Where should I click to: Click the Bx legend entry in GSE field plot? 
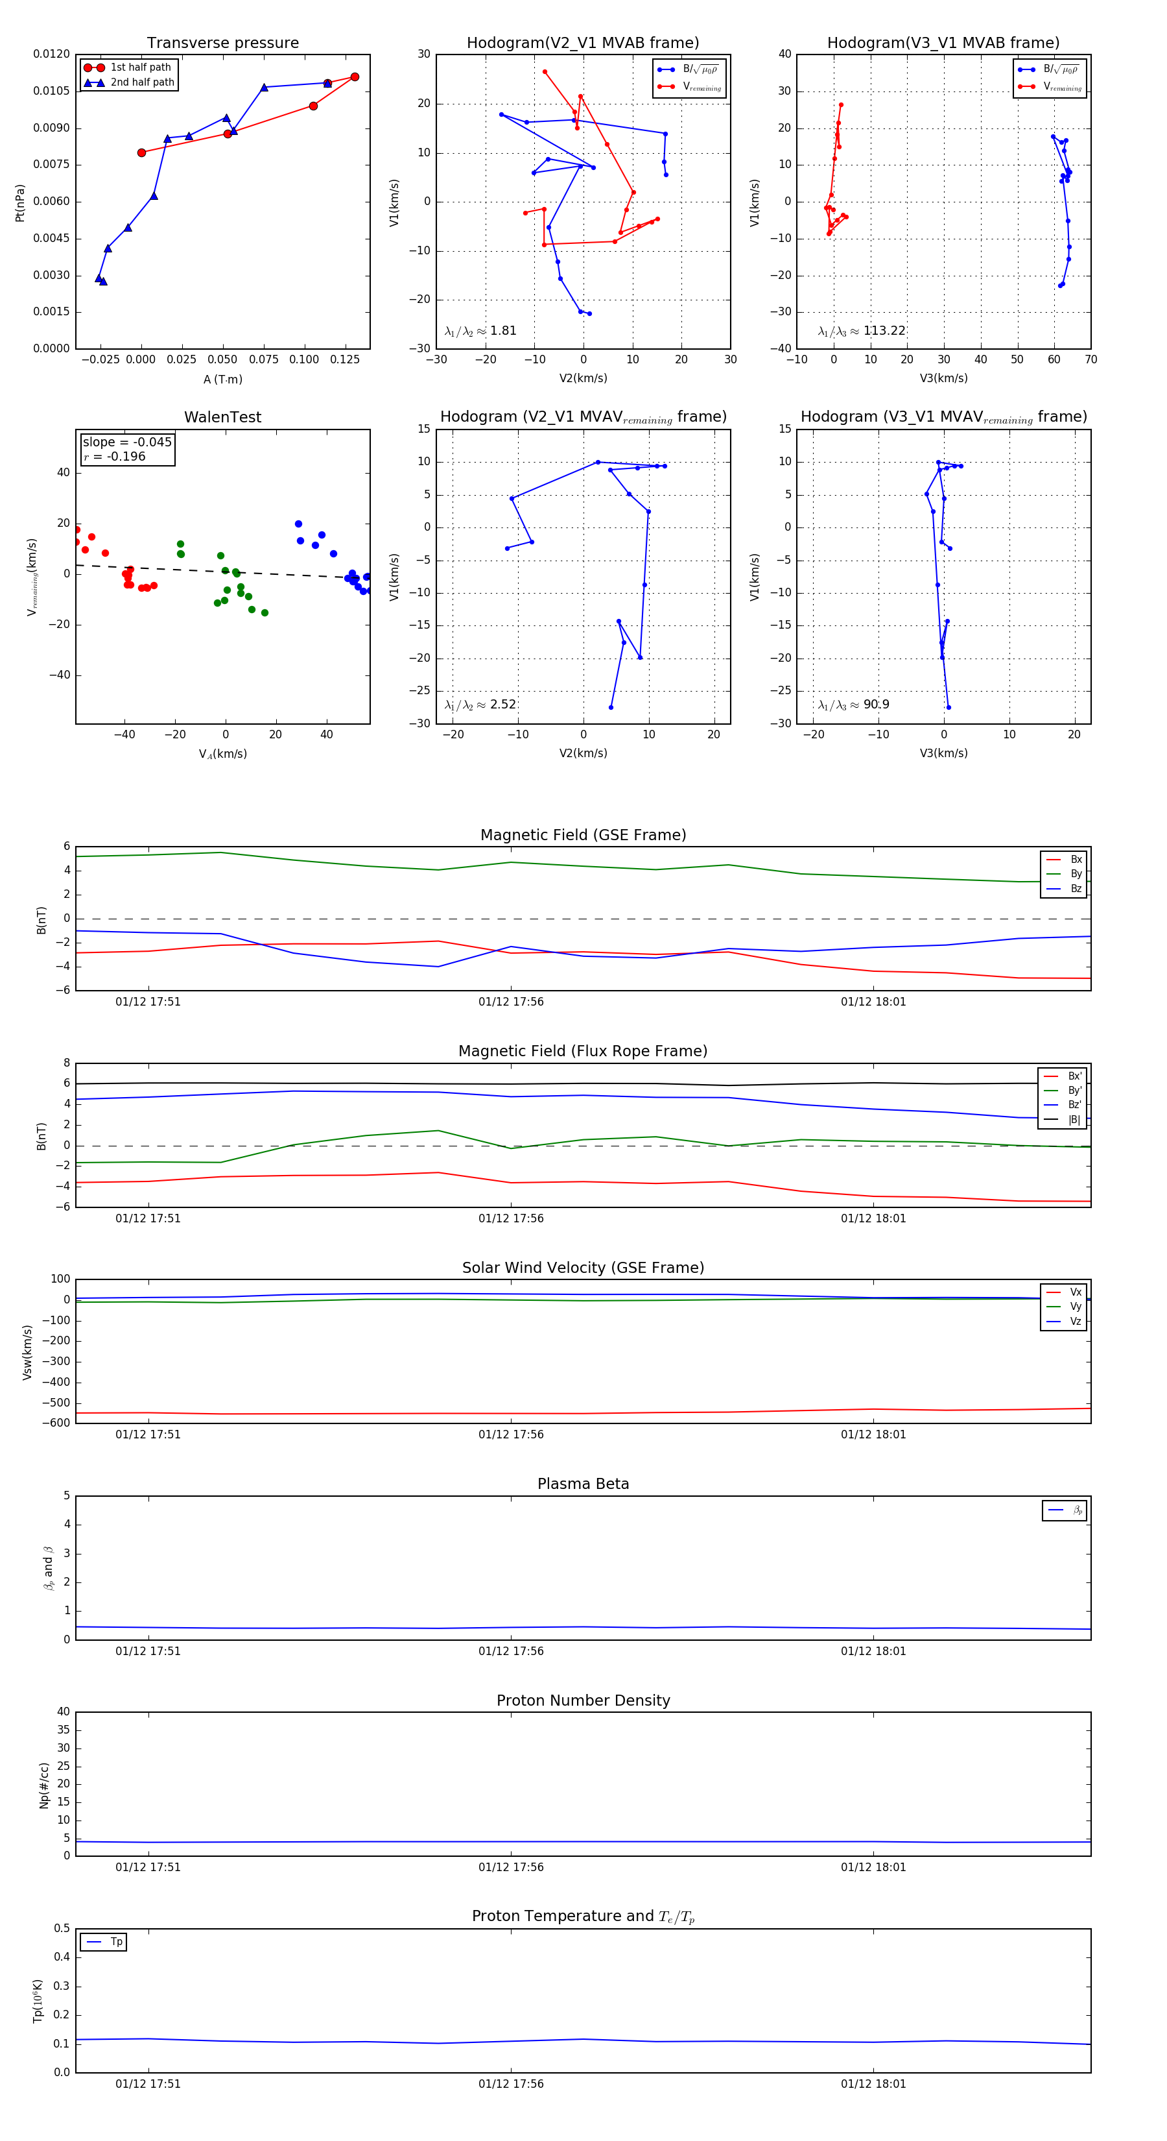pyautogui.click(x=1064, y=860)
